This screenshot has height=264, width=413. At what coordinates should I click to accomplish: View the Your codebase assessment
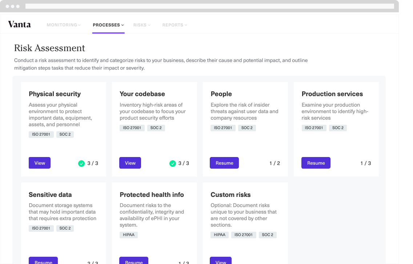(x=130, y=163)
